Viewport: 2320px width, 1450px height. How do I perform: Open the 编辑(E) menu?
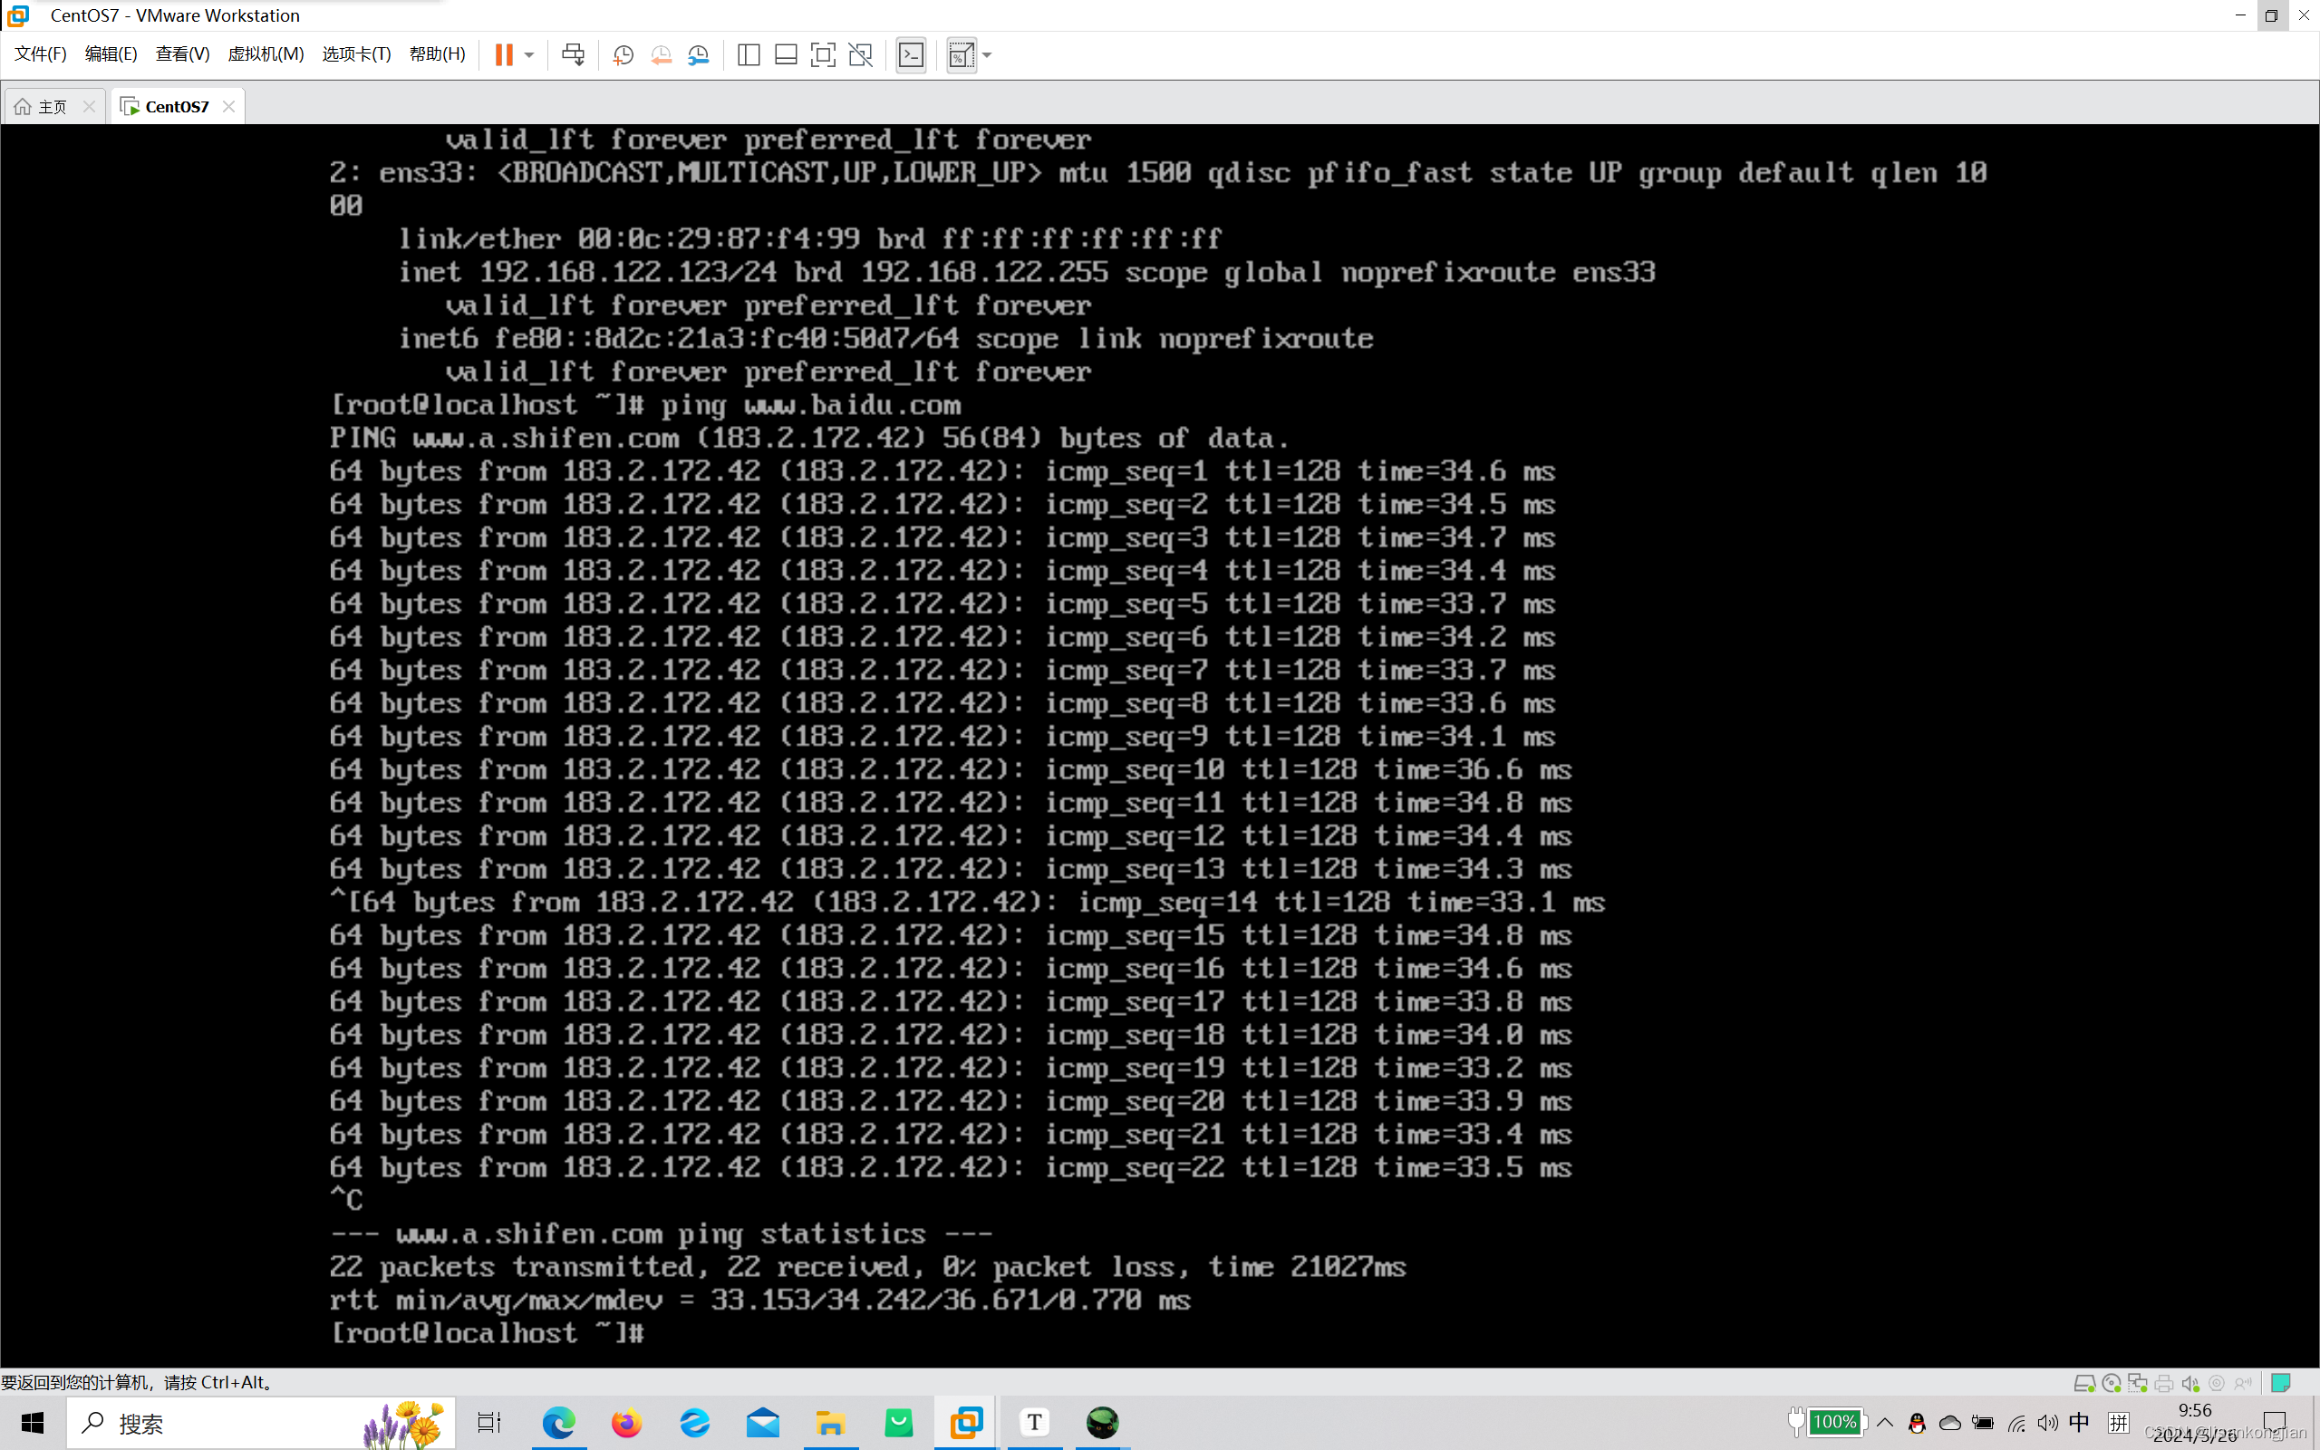(111, 53)
